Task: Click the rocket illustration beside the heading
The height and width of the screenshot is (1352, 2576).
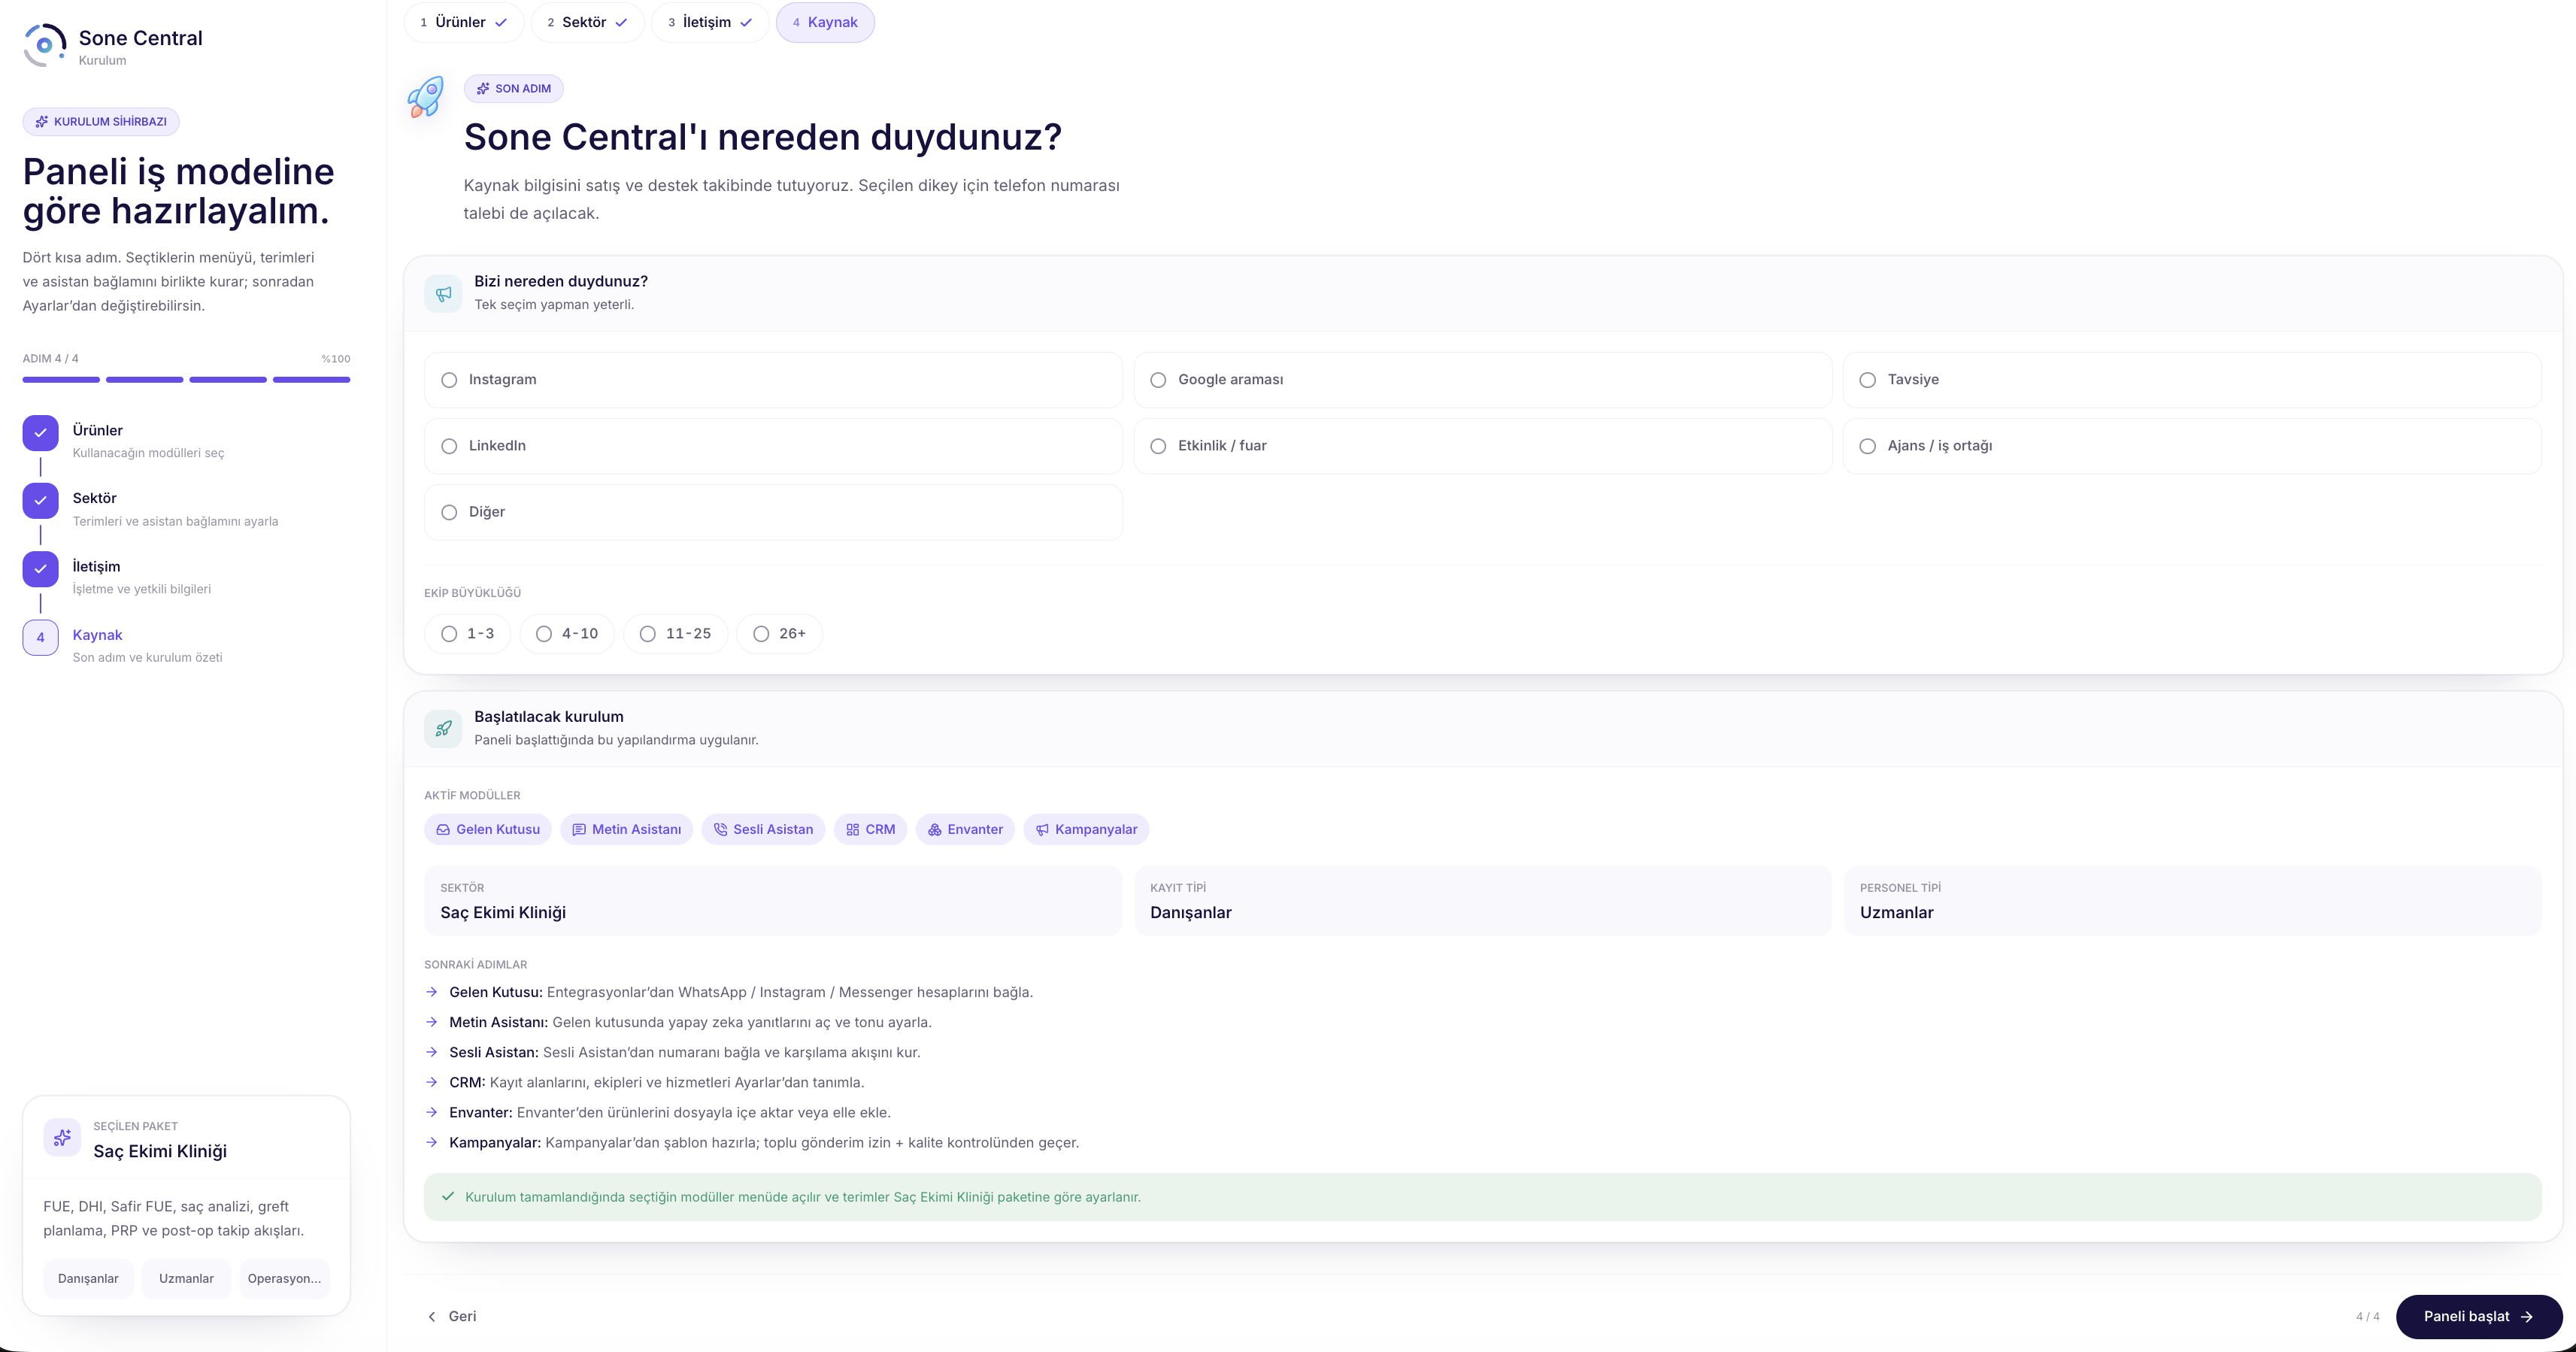Action: click(426, 97)
